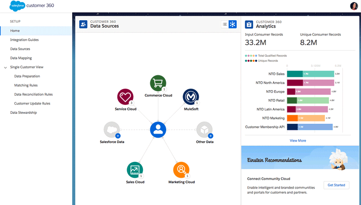Open Data Mapping in setup menu

coord(21,58)
